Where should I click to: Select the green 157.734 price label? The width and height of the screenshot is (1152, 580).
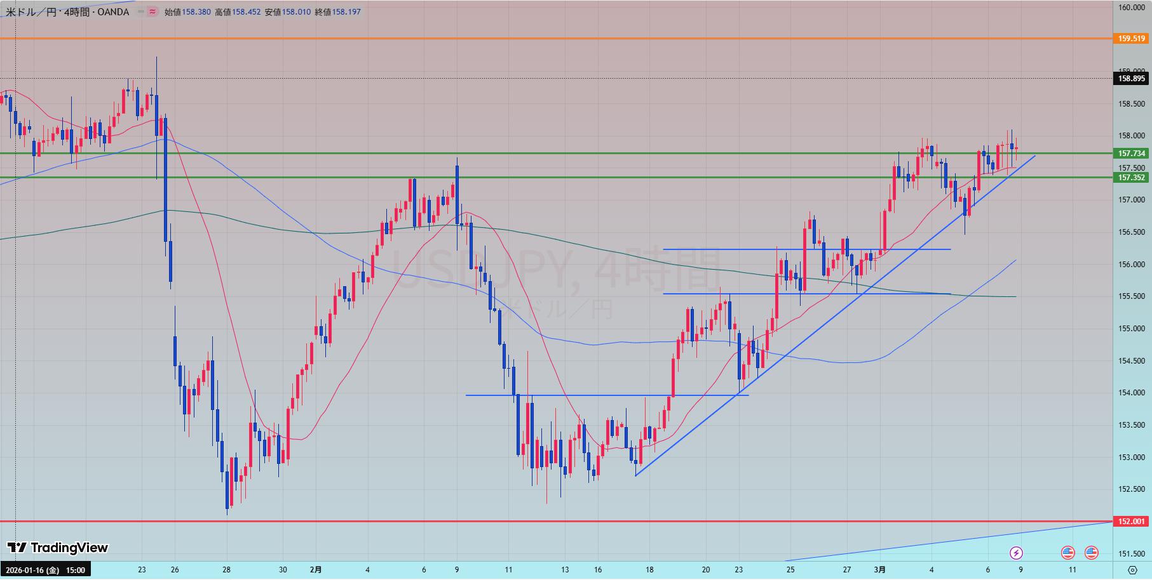1131,154
